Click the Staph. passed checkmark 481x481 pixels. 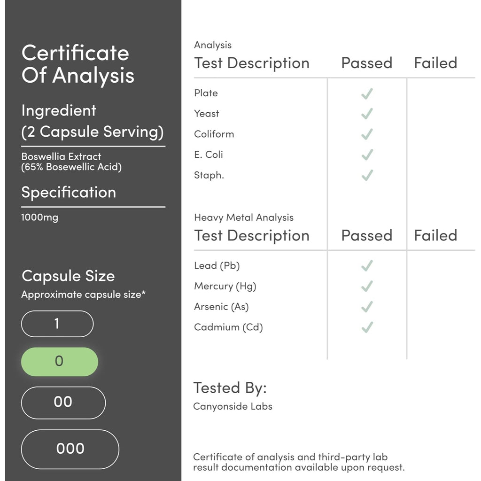click(367, 175)
